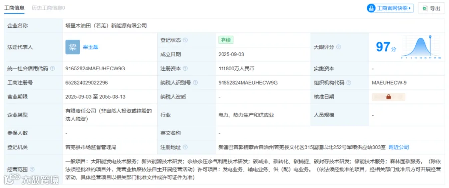Click organization code MAEUHECW-9
This screenshot has height=188, width=449.
click(x=389, y=83)
